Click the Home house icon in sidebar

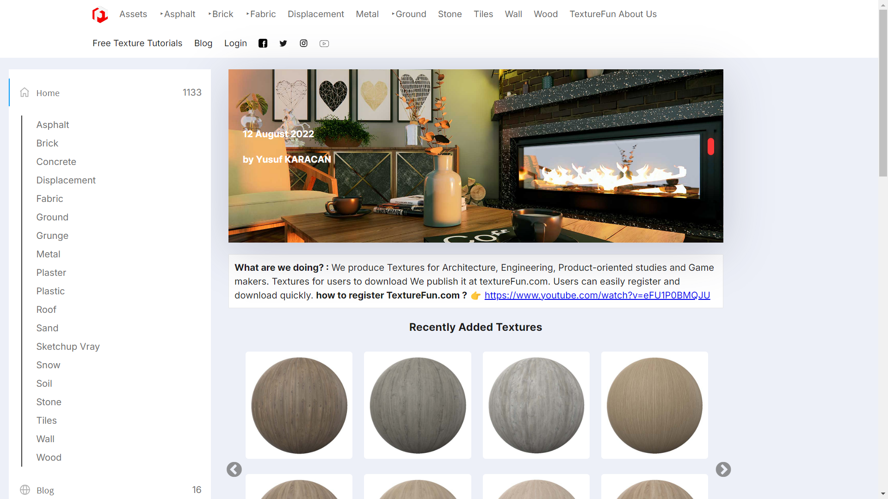click(25, 92)
